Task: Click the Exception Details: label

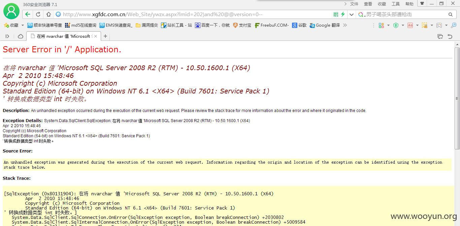Action: tap(23, 120)
